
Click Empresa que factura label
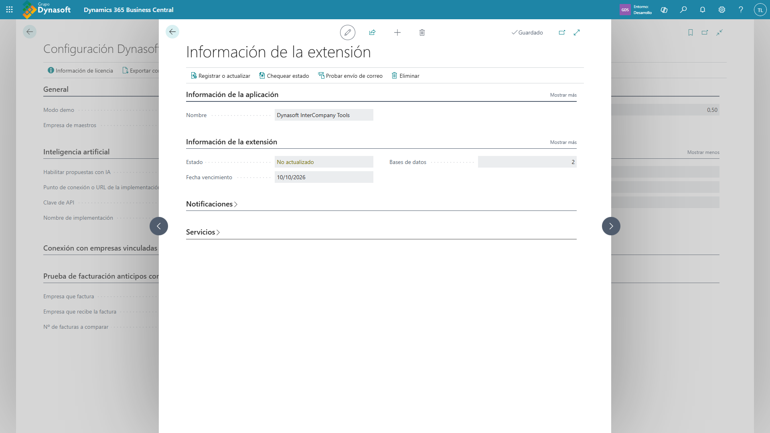pos(69,296)
